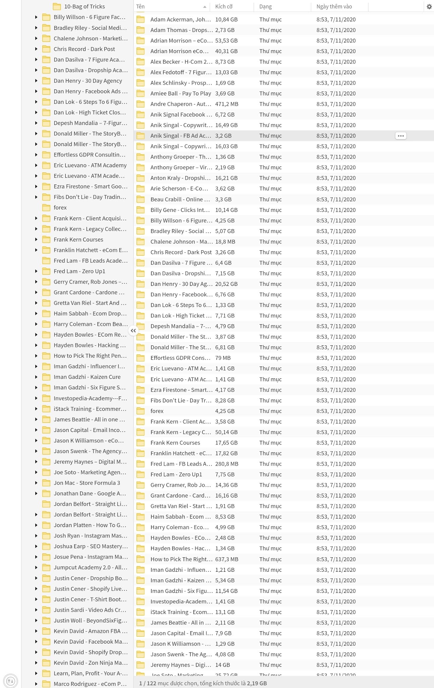Click folder icon for Anton Kraly row
Image resolution: width=434 pixels, height=688 pixels.
(x=141, y=178)
